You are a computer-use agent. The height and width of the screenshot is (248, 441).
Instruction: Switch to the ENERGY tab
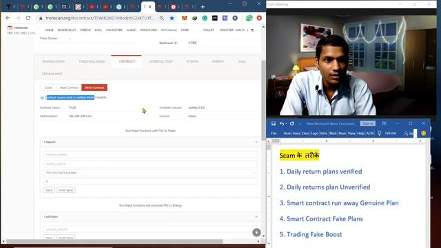coord(218,61)
